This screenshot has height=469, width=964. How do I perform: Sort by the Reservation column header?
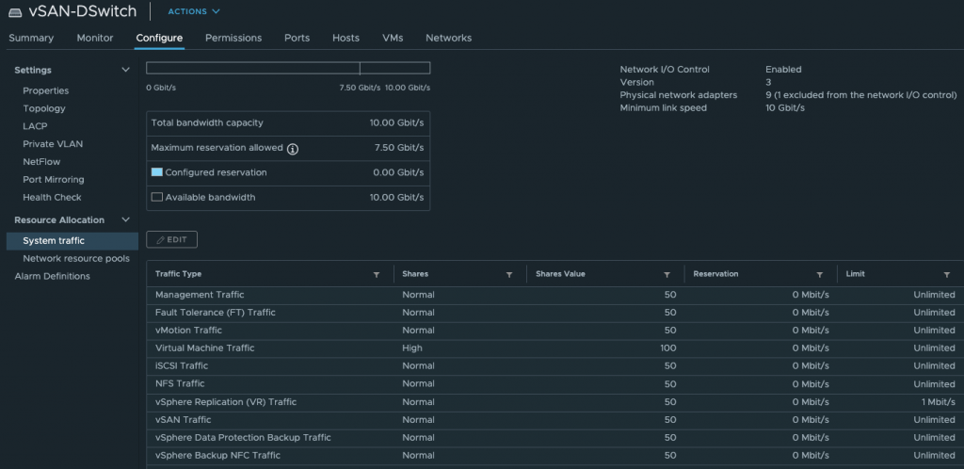[x=715, y=274]
